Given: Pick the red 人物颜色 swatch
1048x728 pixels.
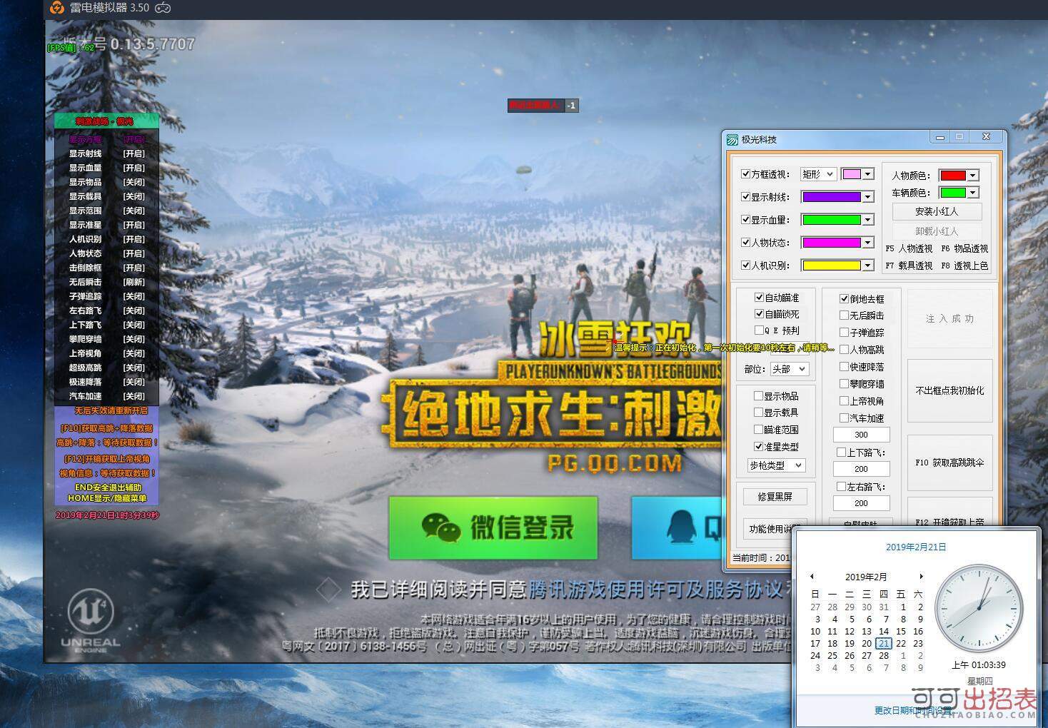Looking at the screenshot, I should click(x=952, y=175).
